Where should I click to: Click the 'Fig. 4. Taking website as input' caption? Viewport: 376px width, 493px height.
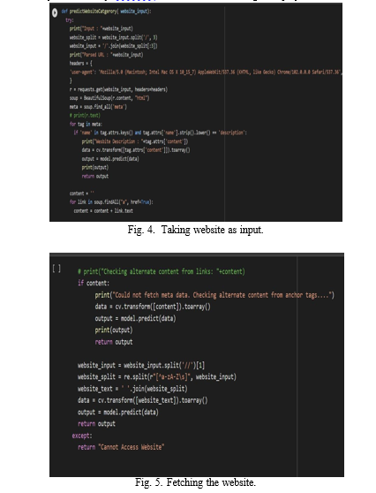pos(195,230)
